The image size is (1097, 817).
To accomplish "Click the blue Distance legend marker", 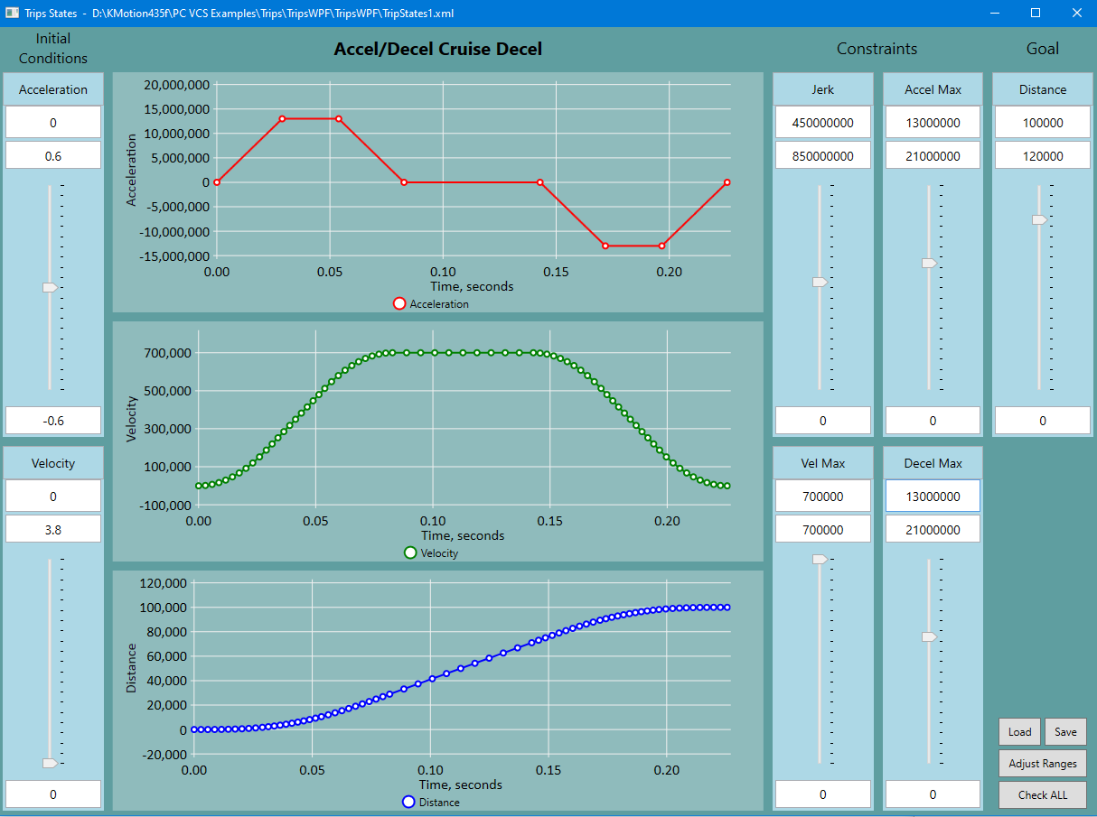I will (x=408, y=802).
